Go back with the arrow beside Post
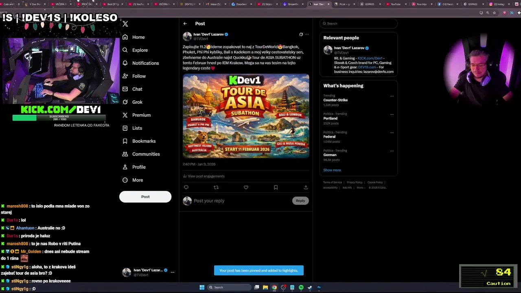This screenshot has height=293, width=521. click(185, 24)
